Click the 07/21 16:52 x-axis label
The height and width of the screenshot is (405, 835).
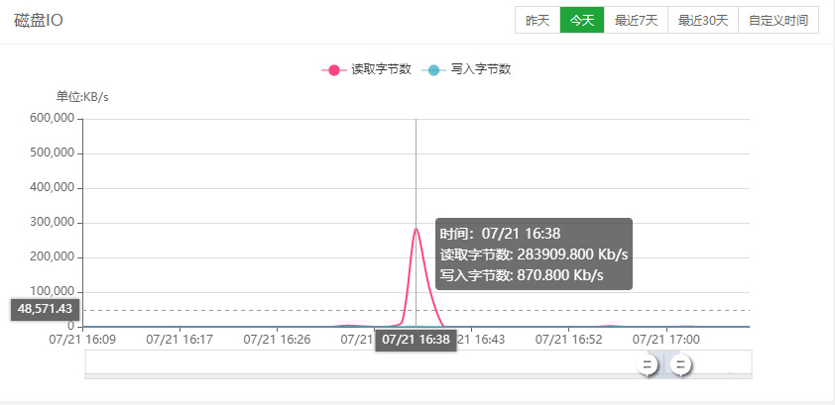[x=569, y=339]
